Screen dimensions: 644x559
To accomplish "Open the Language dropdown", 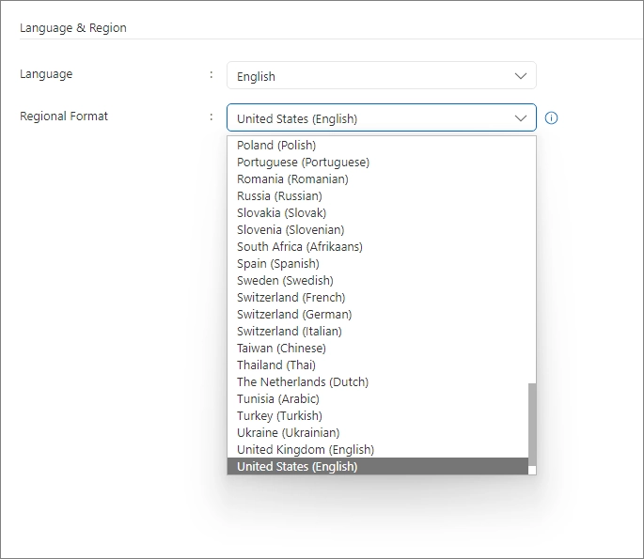I will (x=381, y=76).
